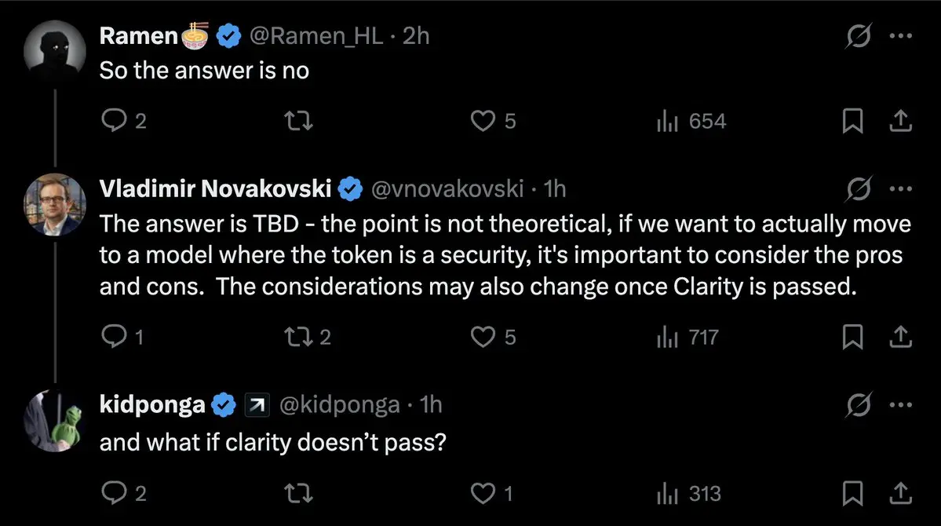
Task: View analytics for Ramen's tweet showing 654
Action: tap(691, 121)
